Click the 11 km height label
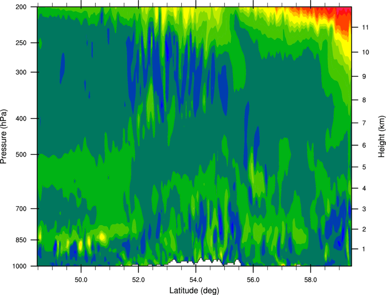 365,27
